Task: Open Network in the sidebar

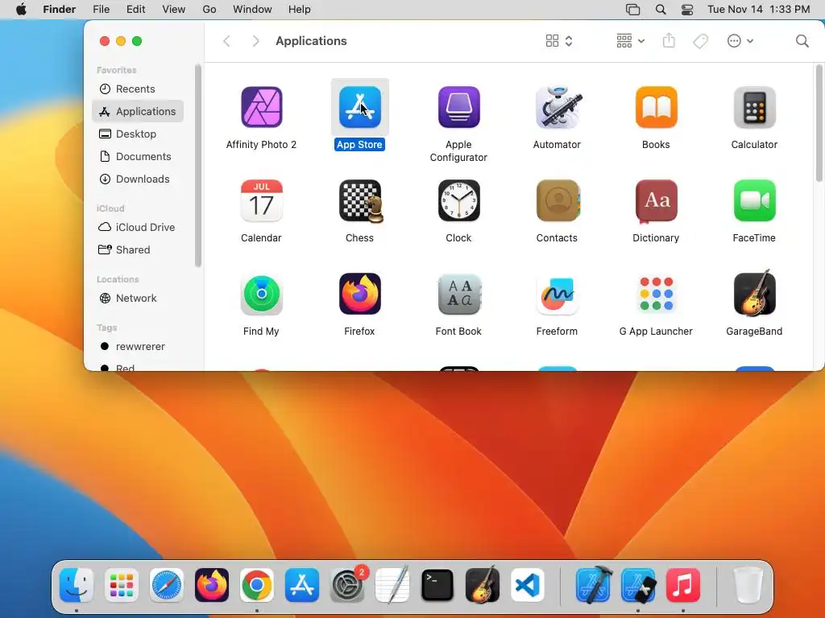Action: [138, 298]
